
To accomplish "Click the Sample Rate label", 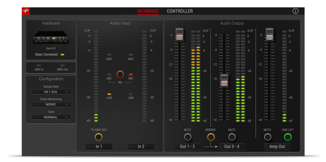I will point(51,87).
